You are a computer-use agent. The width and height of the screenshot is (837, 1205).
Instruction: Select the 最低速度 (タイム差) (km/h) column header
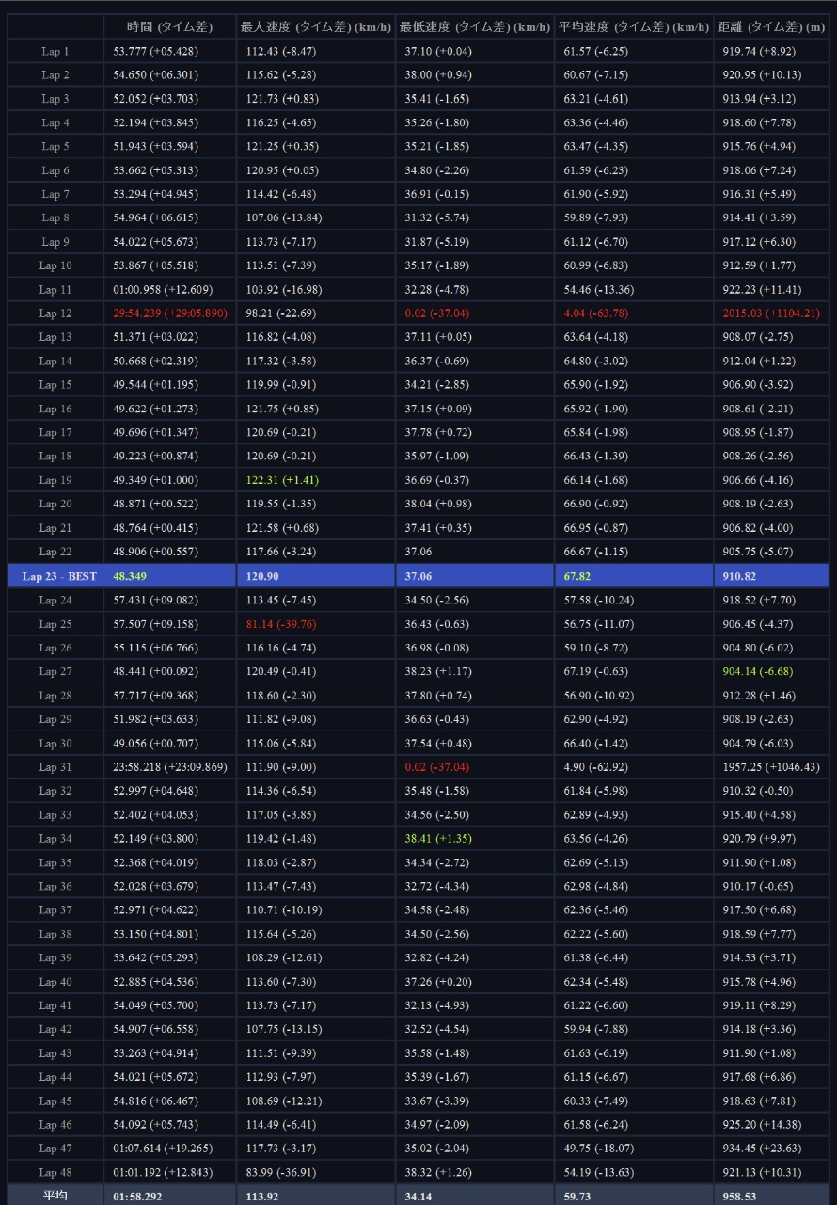474,26
